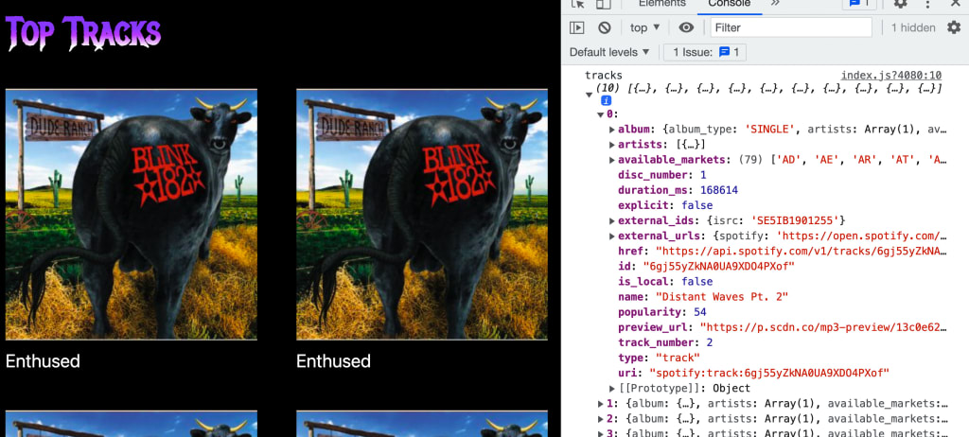
Task: Expand array item 2
Action: 601,419
